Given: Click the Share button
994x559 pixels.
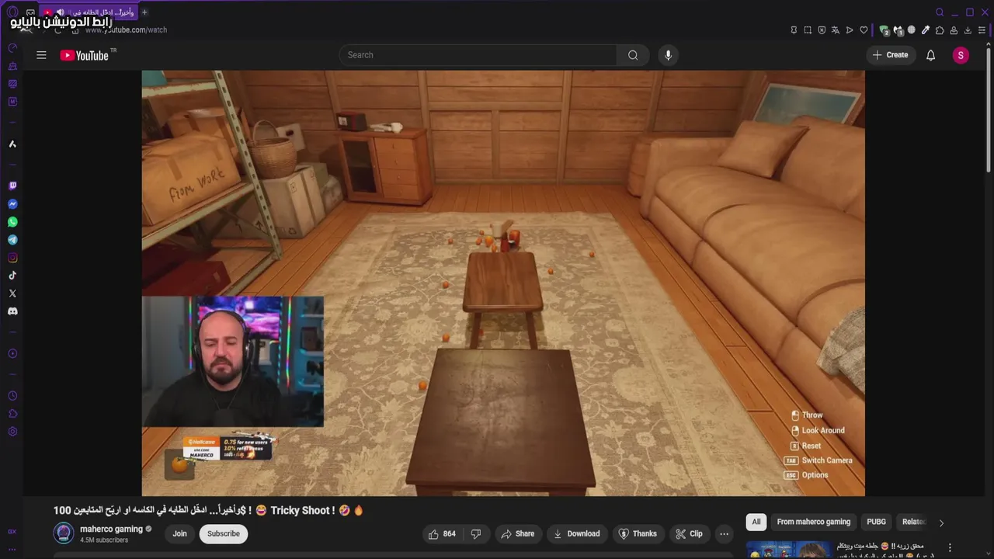Looking at the screenshot, I should pos(517,533).
